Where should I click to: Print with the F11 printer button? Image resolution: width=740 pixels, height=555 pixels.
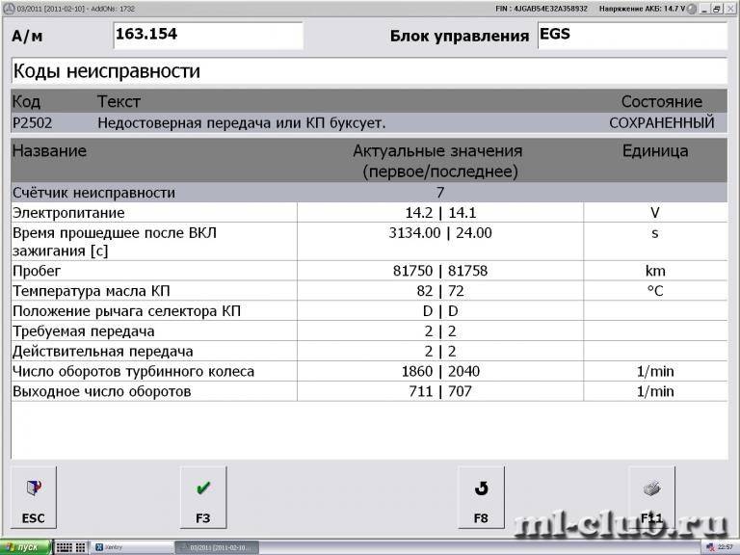click(651, 497)
